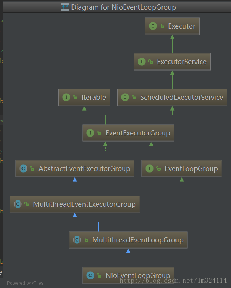
Task: Click the interface icon on ScheduledExecutorService
Action: (x=125, y=97)
